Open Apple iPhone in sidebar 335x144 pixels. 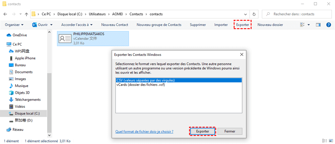pyautogui.click(x=25, y=58)
